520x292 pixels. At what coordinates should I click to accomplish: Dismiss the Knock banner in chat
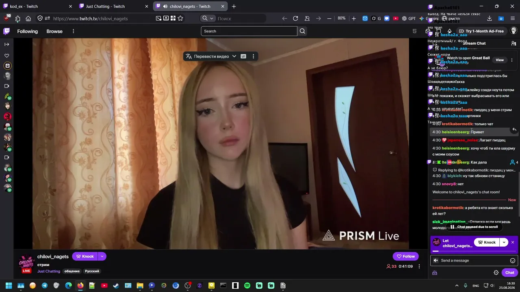pyautogui.click(x=513, y=243)
